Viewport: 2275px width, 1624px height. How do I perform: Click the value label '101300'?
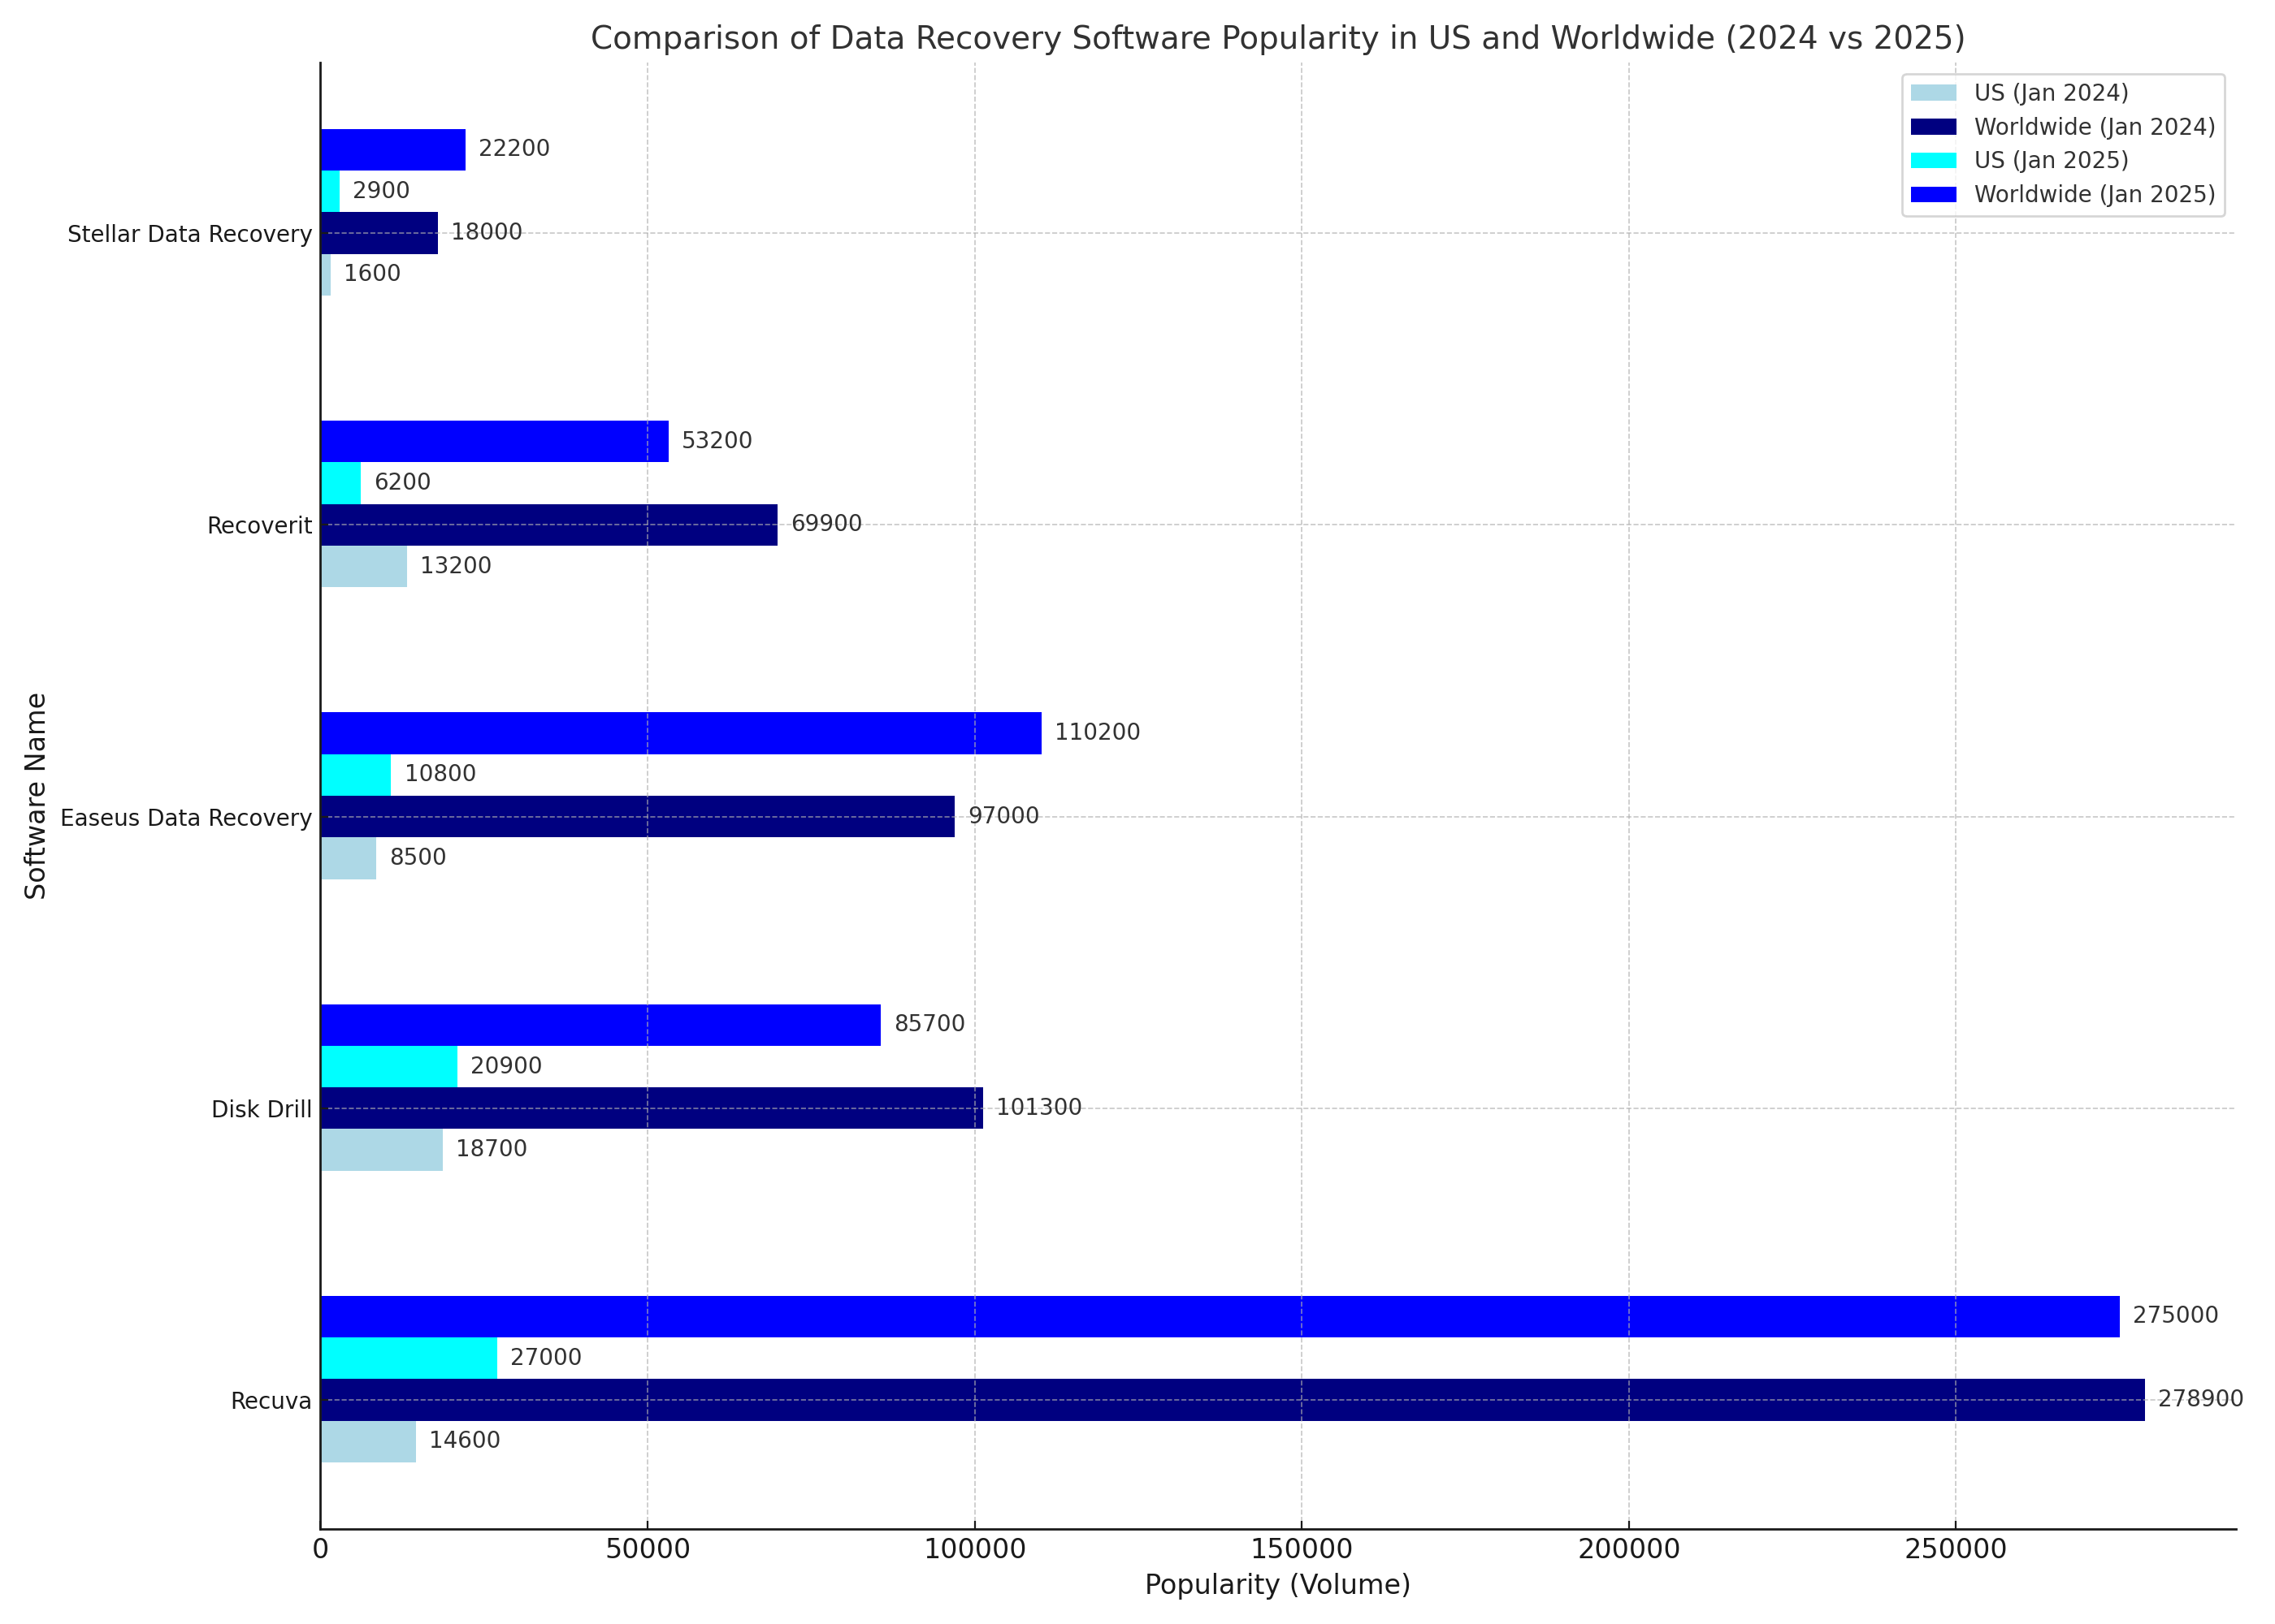[x=1039, y=1108]
